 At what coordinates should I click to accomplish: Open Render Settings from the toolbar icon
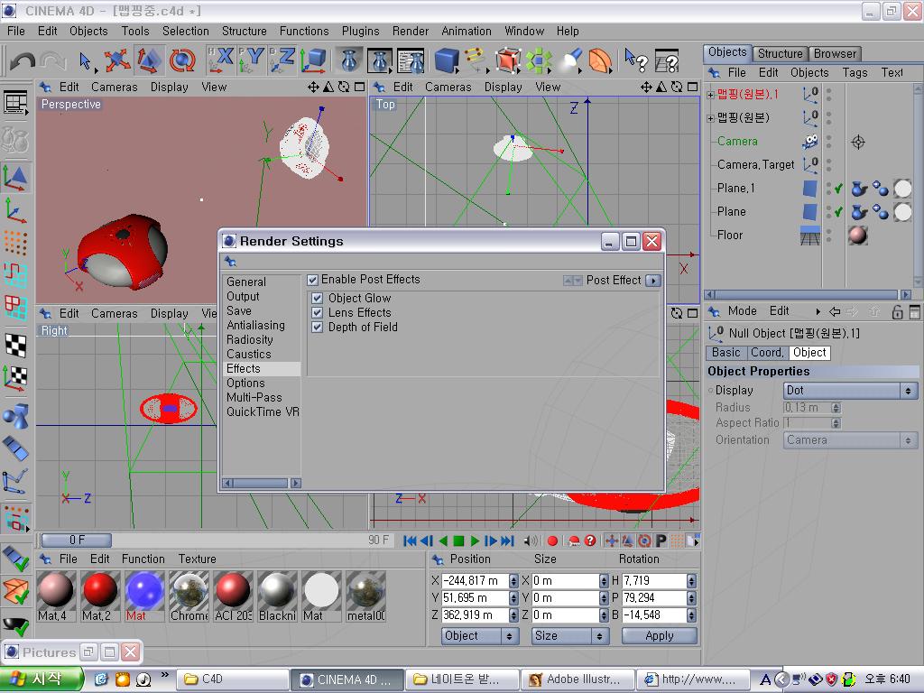(411, 60)
